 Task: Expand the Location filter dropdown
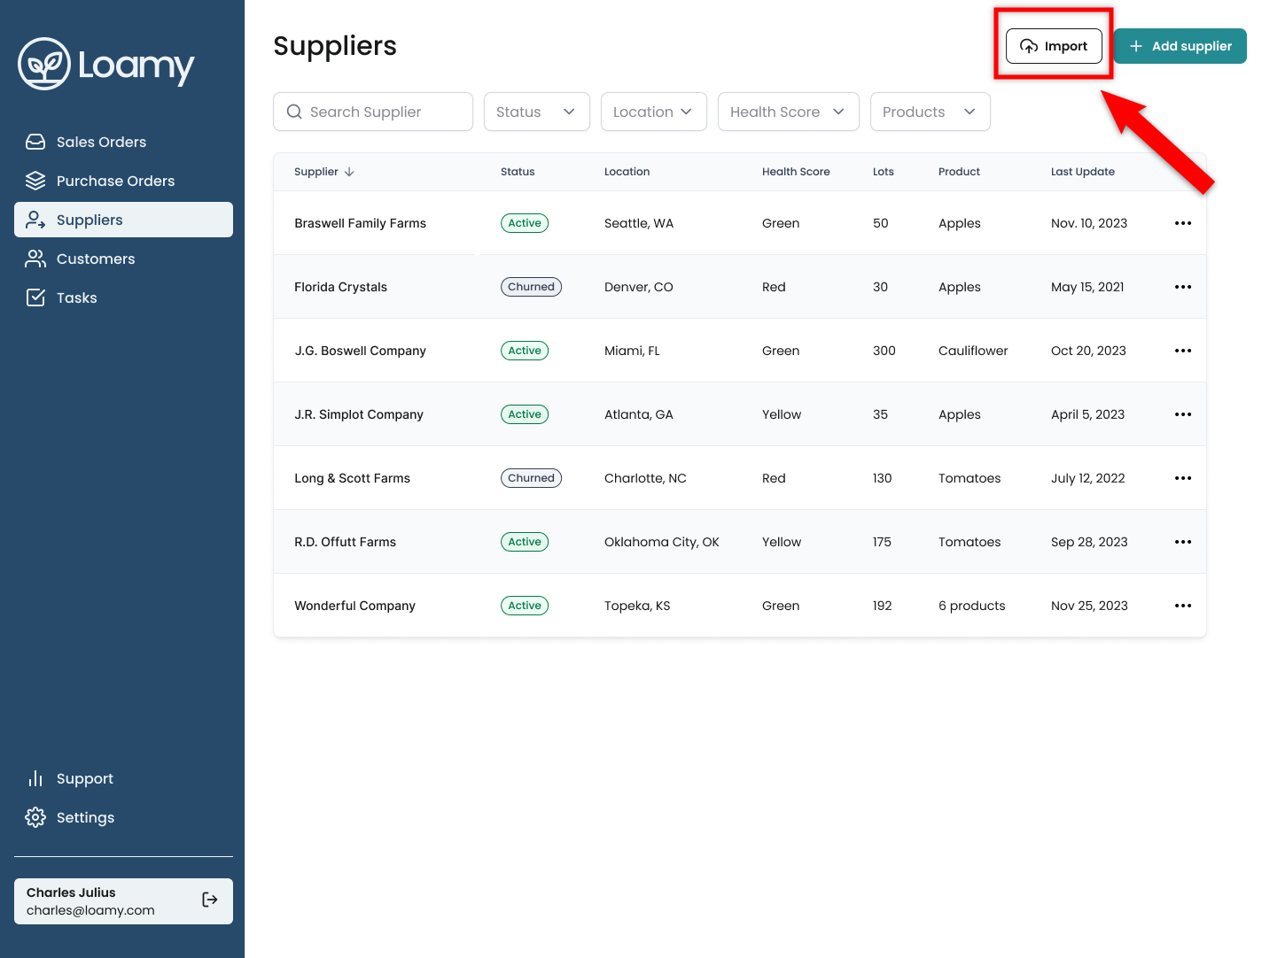(x=654, y=112)
